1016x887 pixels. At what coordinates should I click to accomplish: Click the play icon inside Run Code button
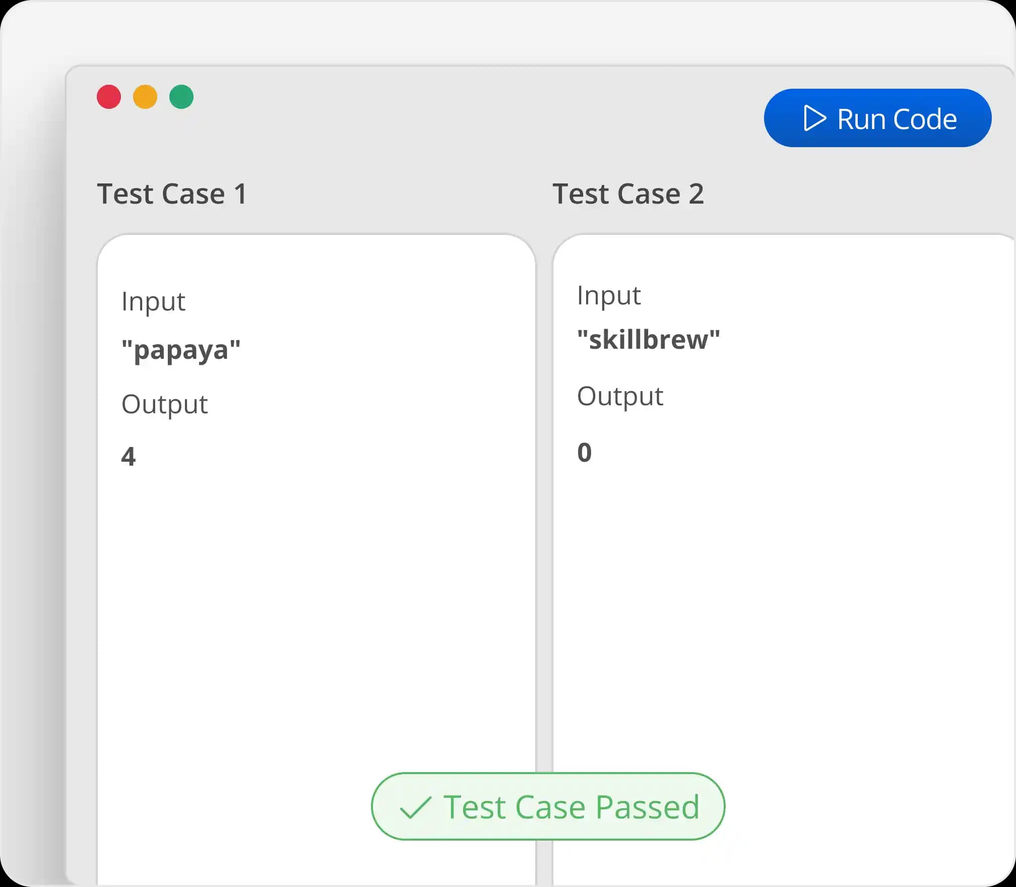click(816, 118)
